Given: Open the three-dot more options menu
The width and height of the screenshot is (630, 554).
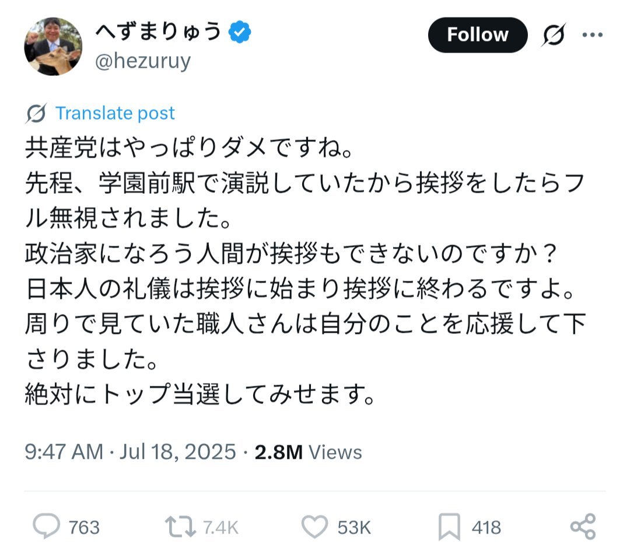Looking at the screenshot, I should coord(593,35).
